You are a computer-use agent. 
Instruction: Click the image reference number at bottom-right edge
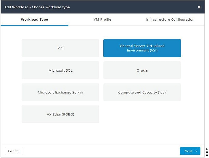207,153
